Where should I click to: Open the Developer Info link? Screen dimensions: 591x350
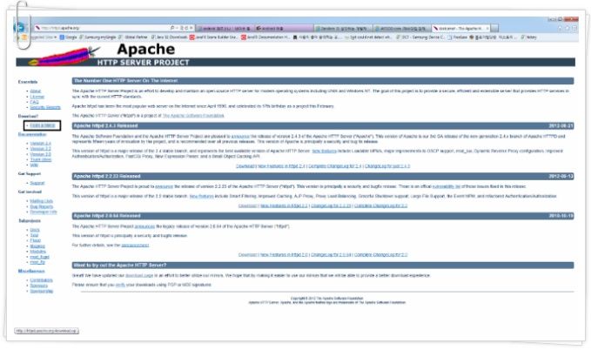[x=44, y=212]
